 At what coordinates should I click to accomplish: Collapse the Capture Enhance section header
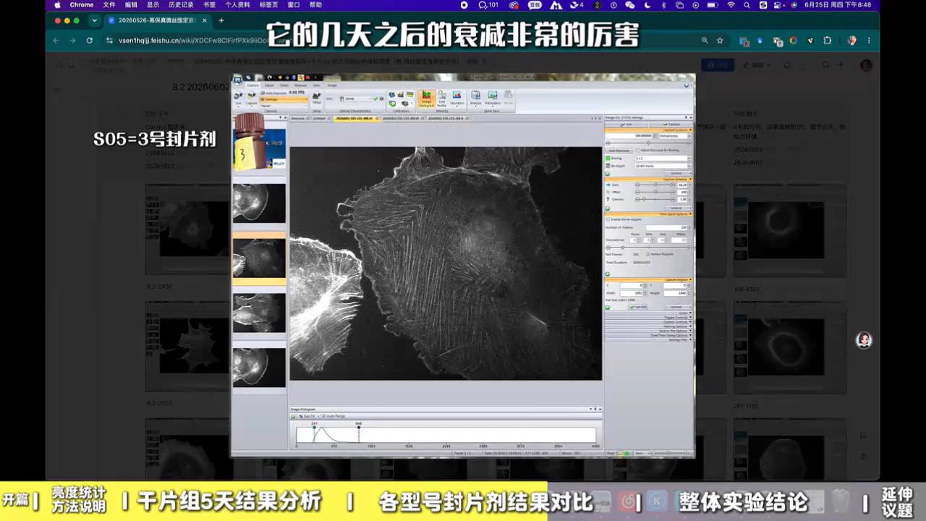(x=648, y=179)
